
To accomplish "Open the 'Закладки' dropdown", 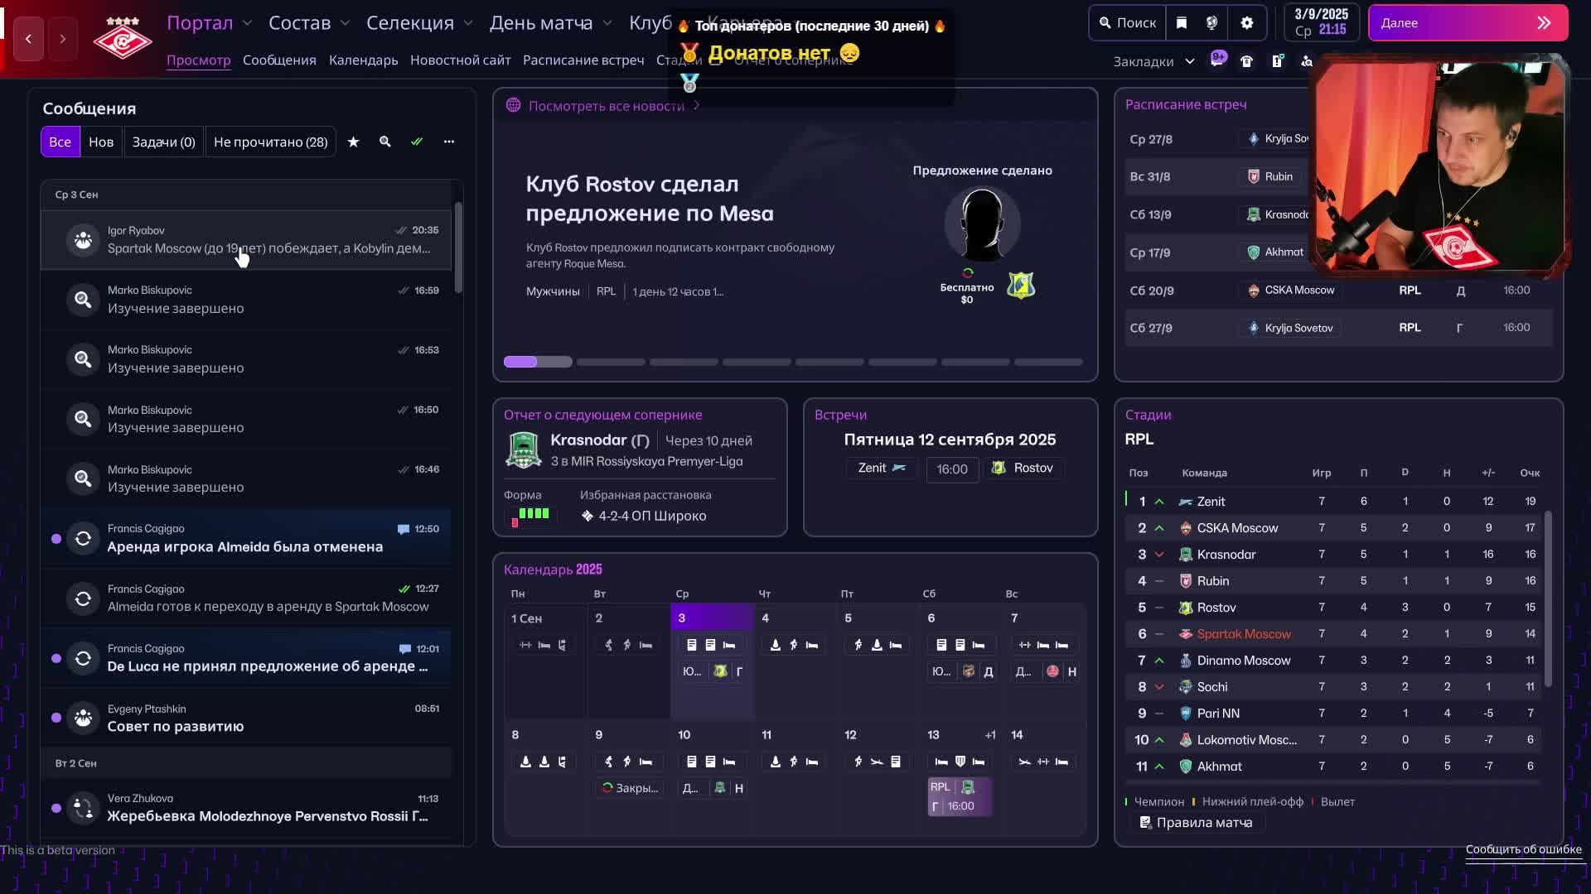I will pyautogui.click(x=1153, y=61).
